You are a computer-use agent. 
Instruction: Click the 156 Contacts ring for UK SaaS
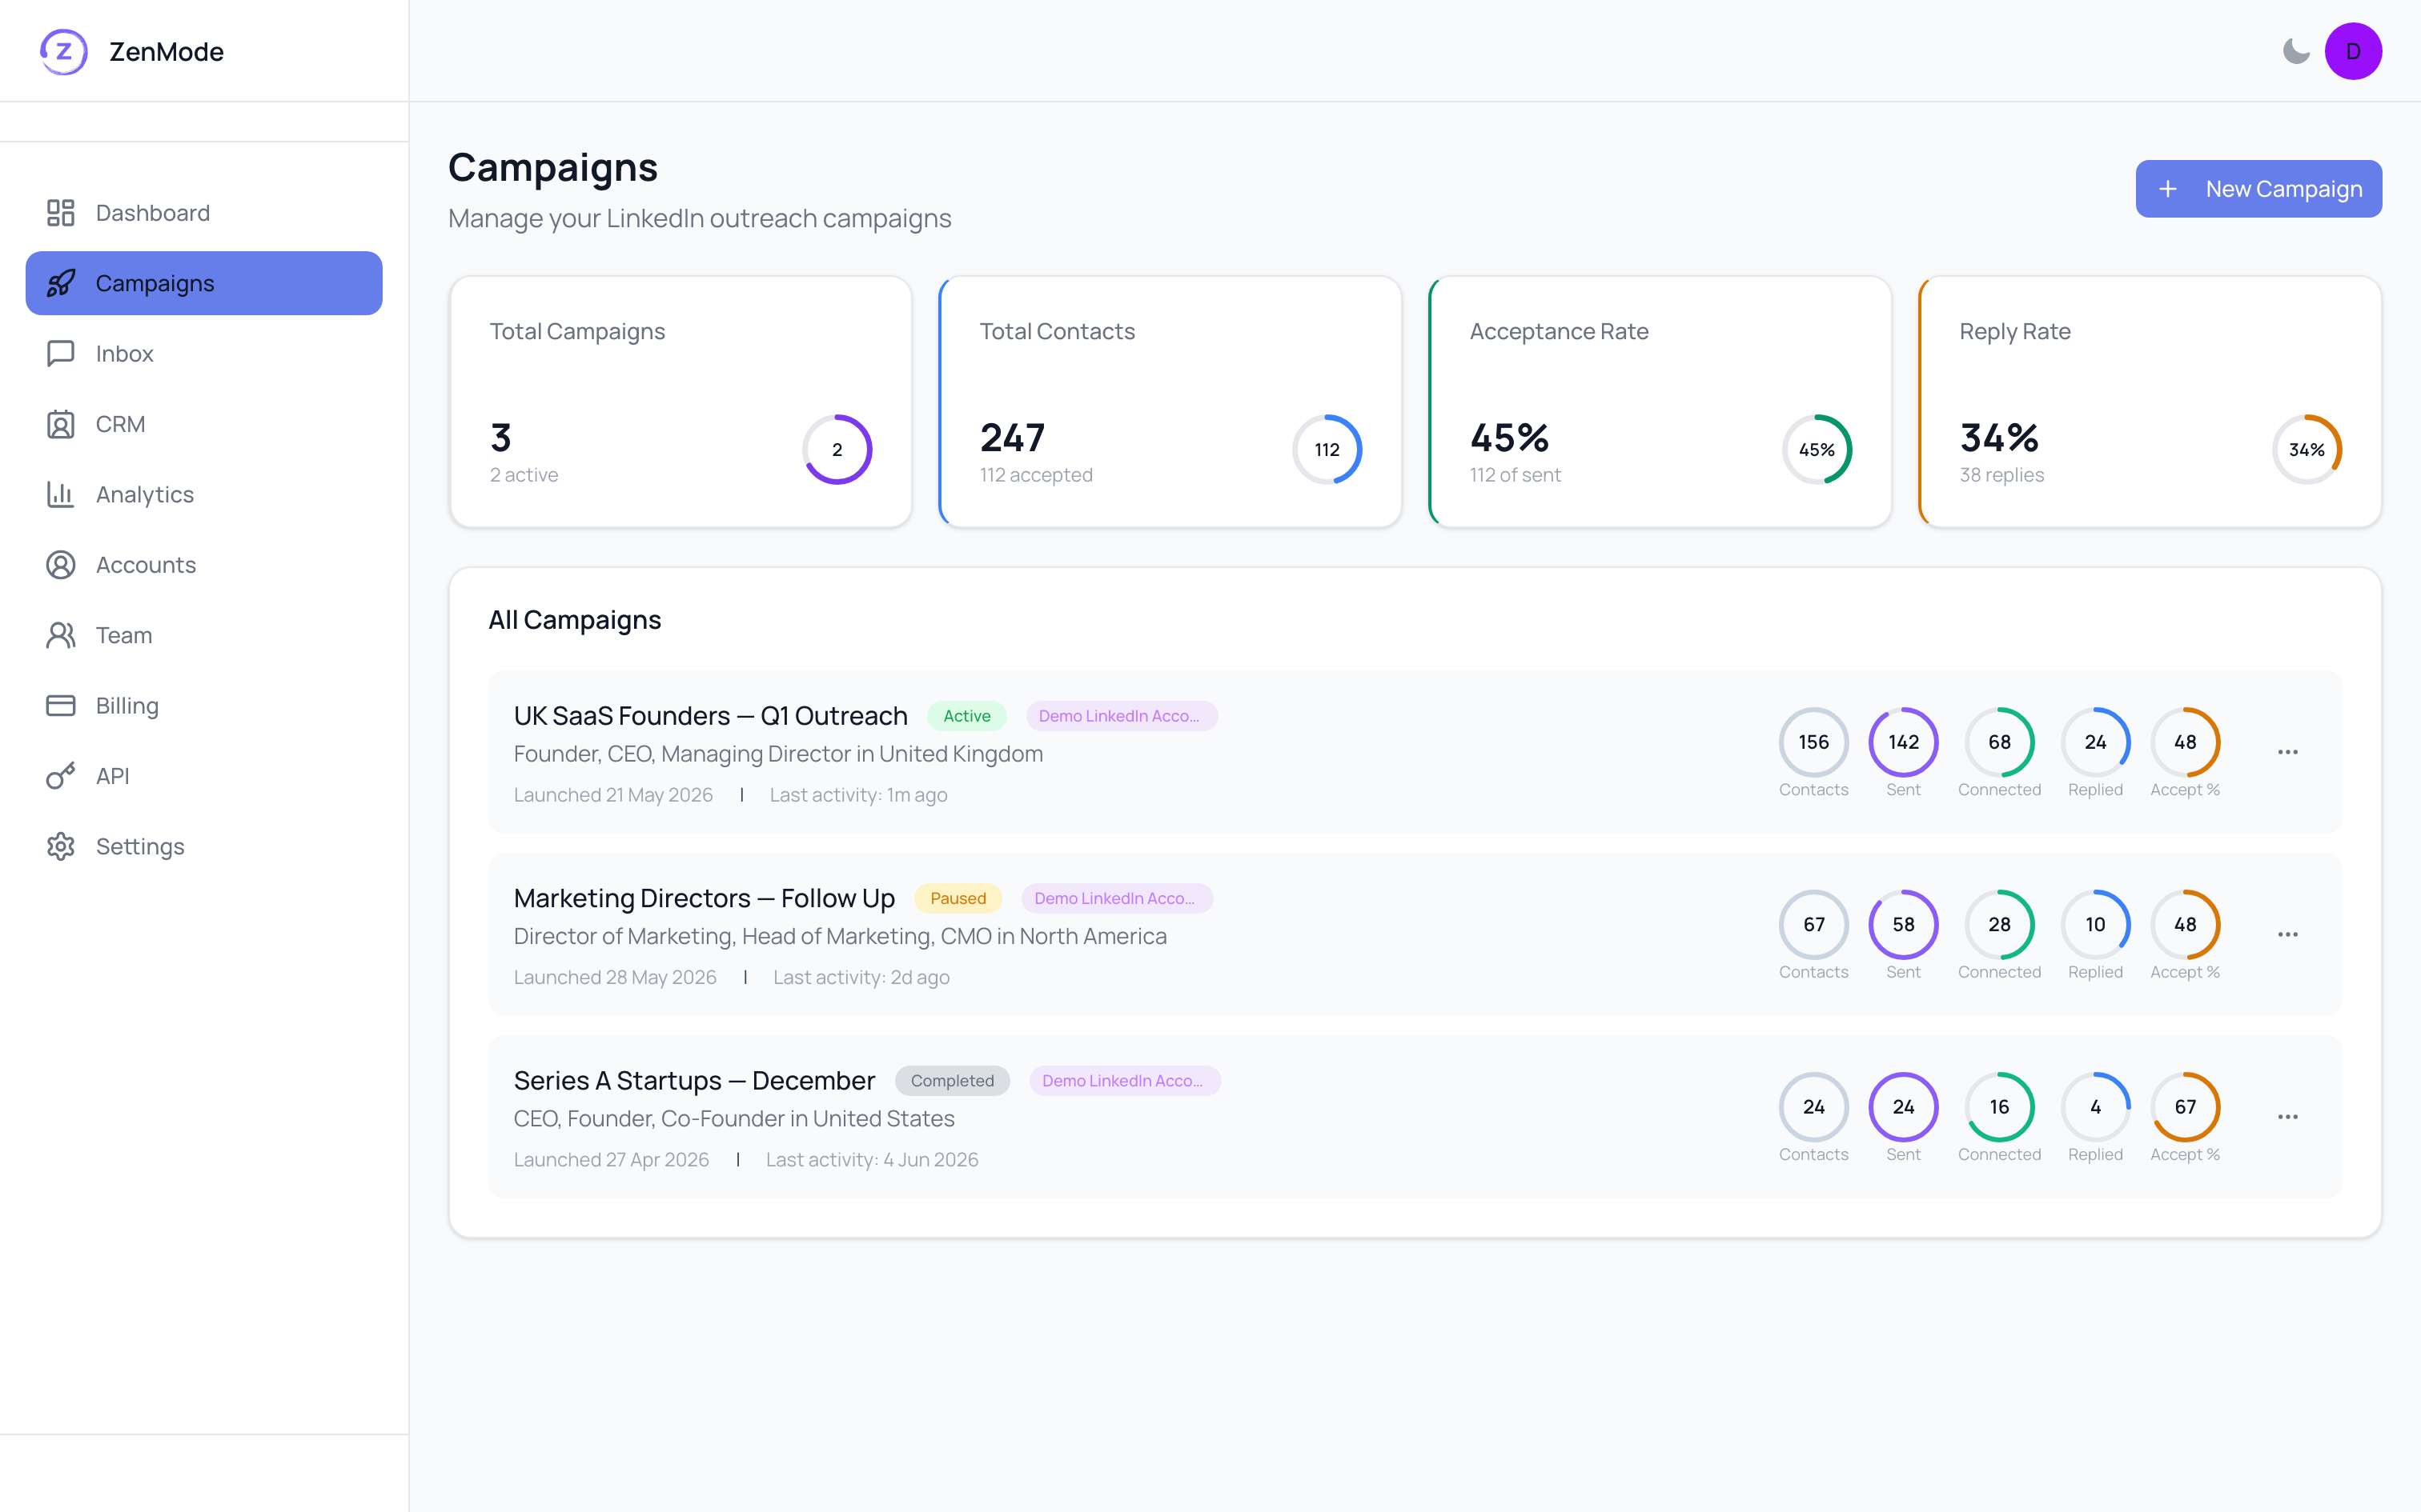click(1813, 742)
